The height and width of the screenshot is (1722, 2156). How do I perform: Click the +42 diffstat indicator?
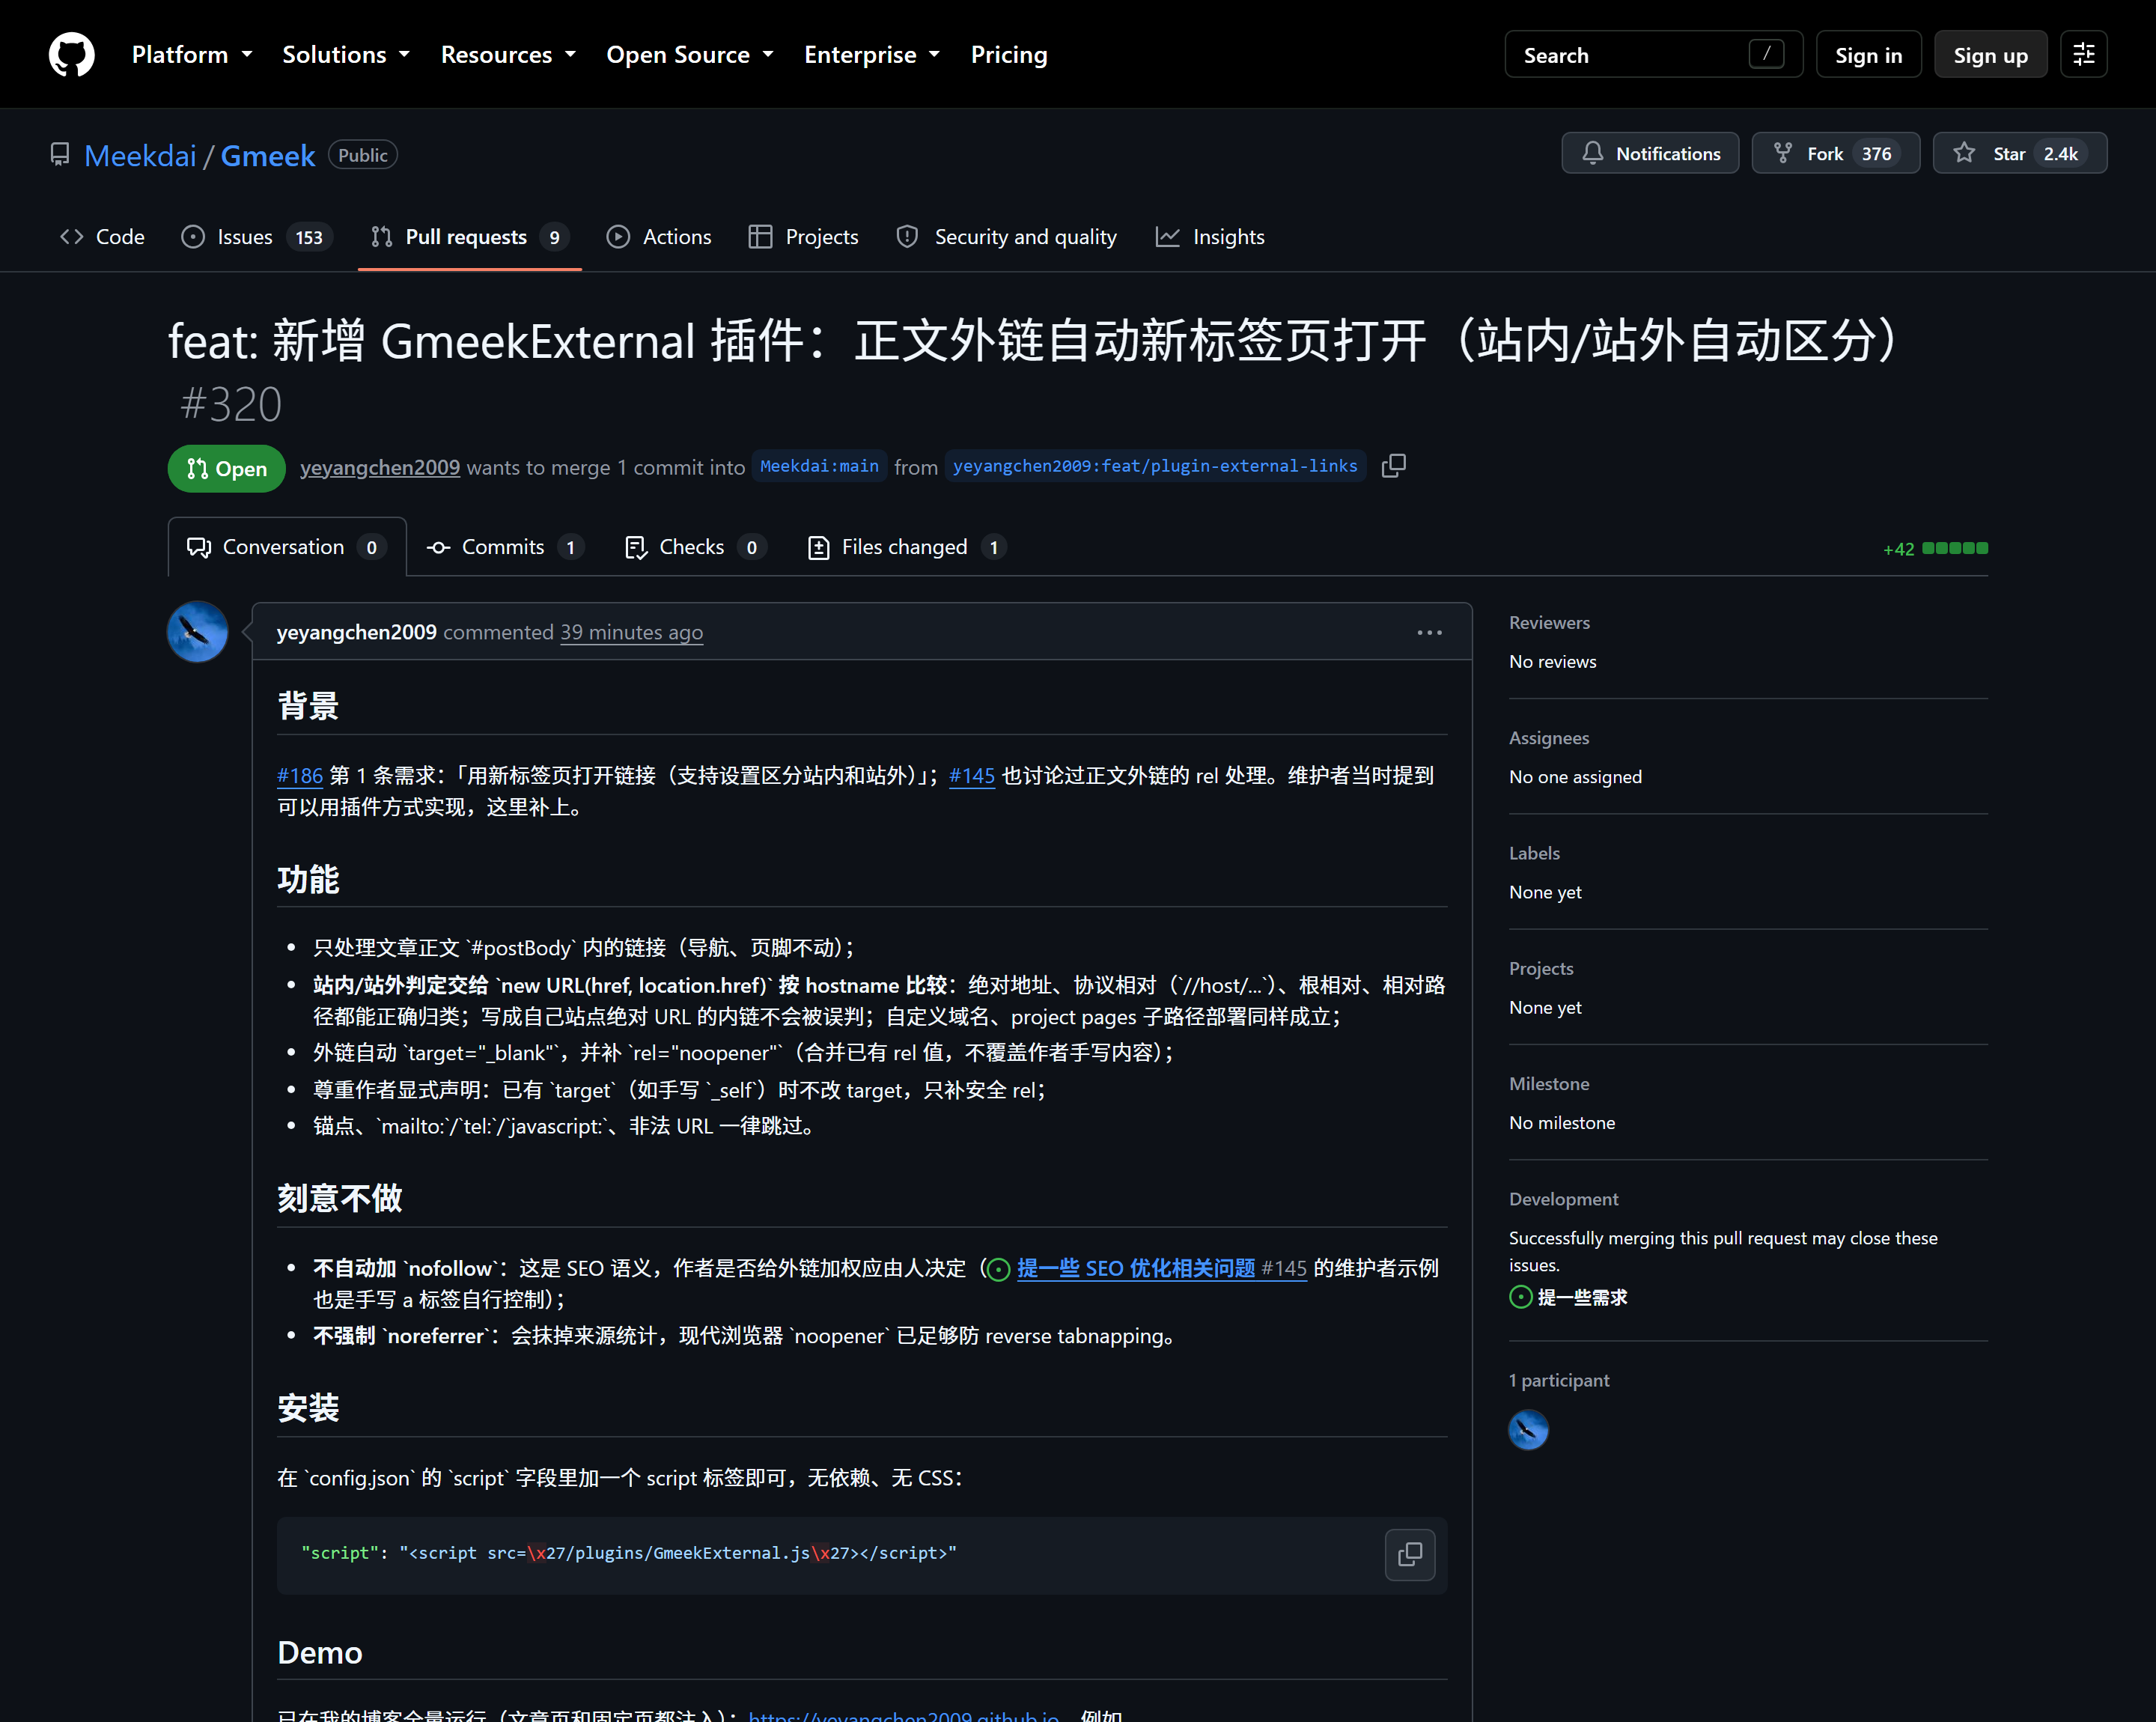point(1935,548)
